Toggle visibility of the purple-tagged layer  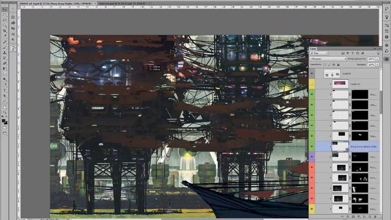tap(312, 157)
